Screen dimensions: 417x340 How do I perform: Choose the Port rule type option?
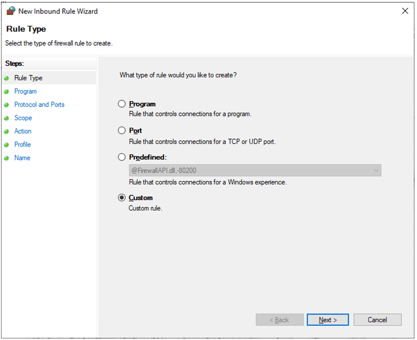coord(122,130)
